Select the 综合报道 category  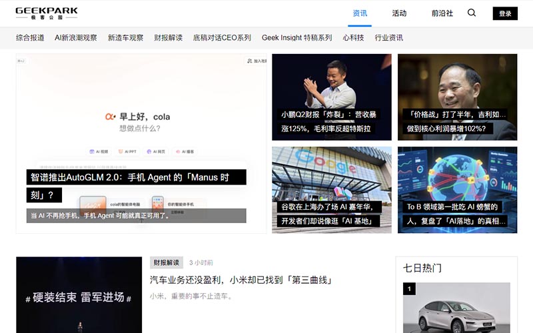(30, 38)
